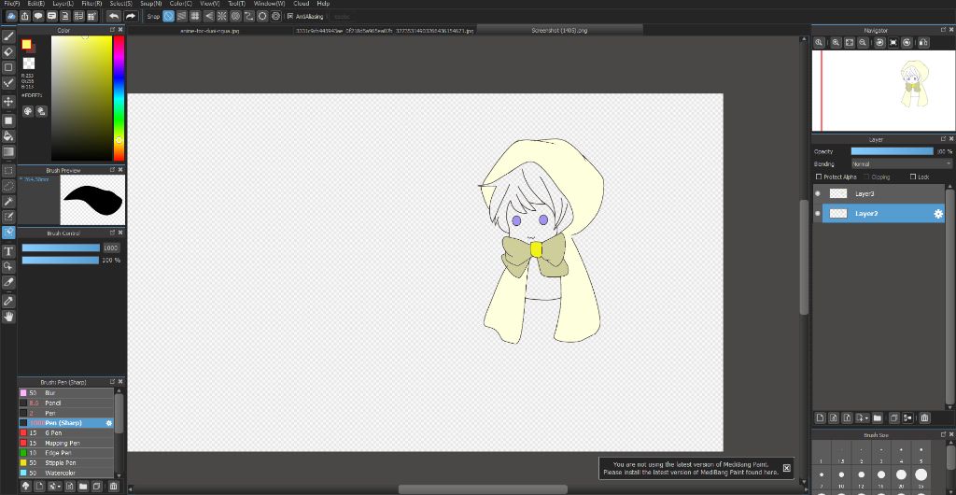Delete layer with trash icon in Layer panel

[924, 417]
